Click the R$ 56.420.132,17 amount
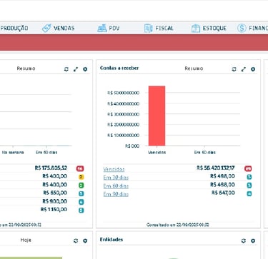 216,168
